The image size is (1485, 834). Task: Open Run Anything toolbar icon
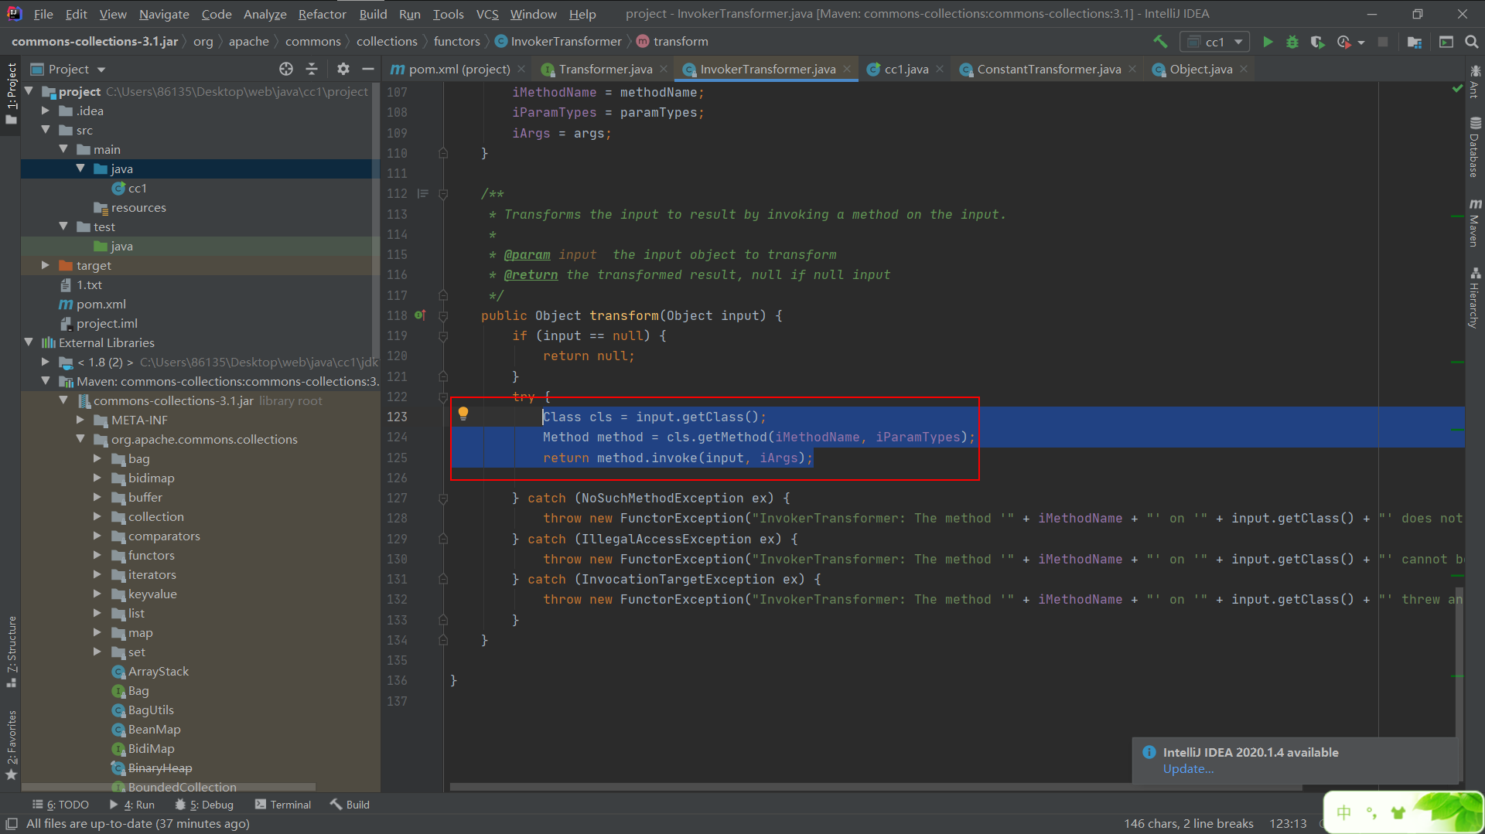pos(1446,42)
